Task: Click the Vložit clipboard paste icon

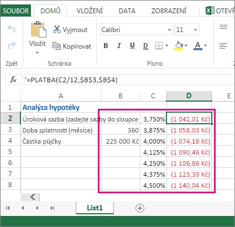Action: pyautogui.click(x=38, y=29)
